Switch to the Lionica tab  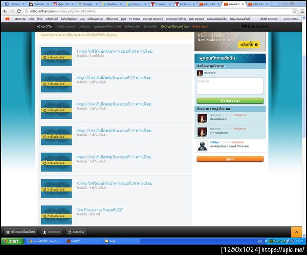point(137,4)
